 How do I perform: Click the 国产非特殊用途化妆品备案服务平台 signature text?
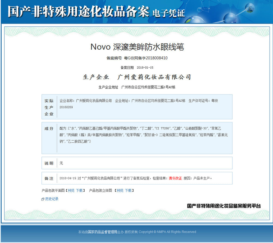(x=224, y=206)
